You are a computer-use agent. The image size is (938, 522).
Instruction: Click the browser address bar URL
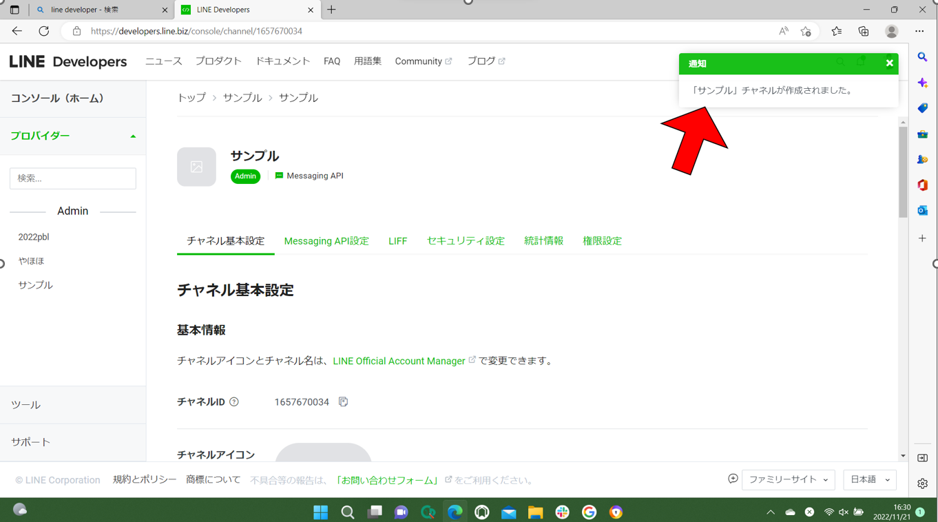(x=196, y=31)
